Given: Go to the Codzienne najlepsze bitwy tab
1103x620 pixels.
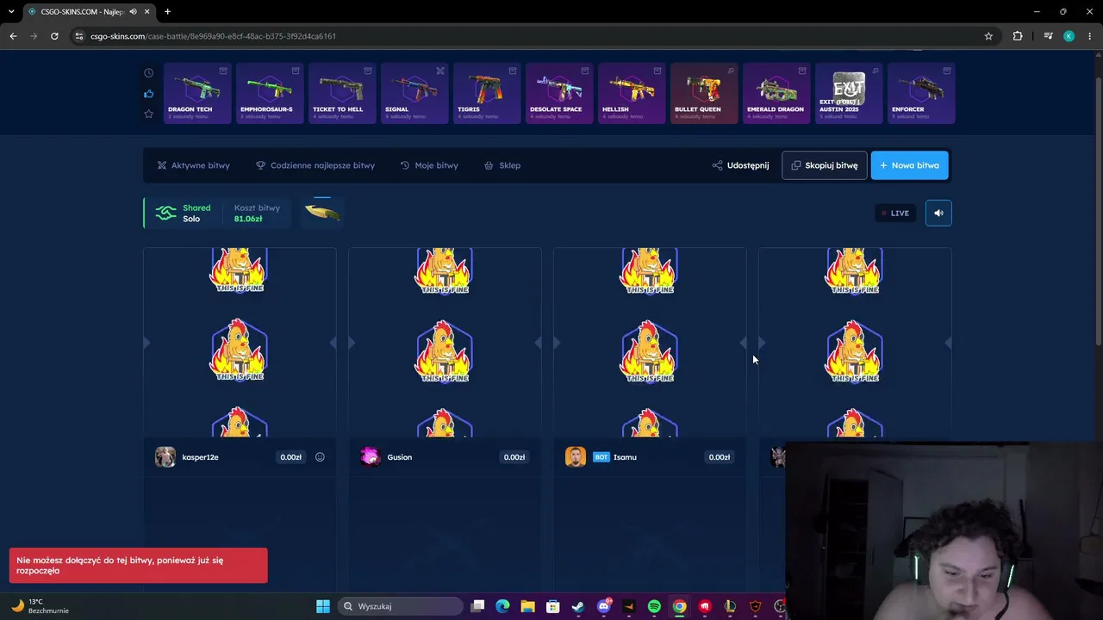Looking at the screenshot, I should (x=315, y=165).
